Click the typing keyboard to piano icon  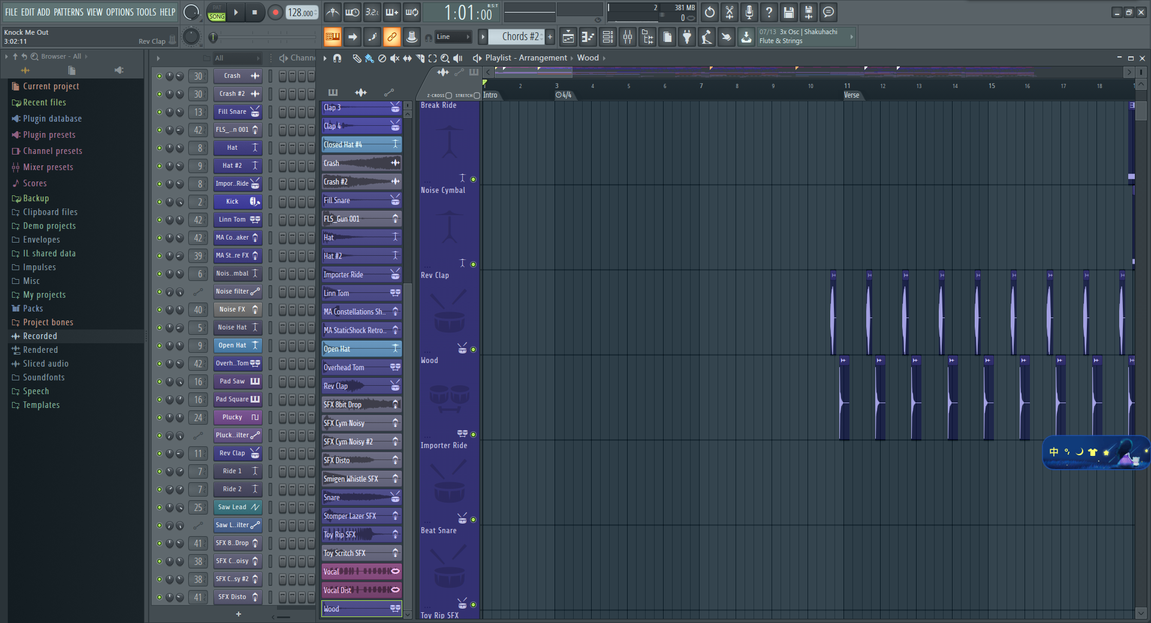(x=391, y=12)
